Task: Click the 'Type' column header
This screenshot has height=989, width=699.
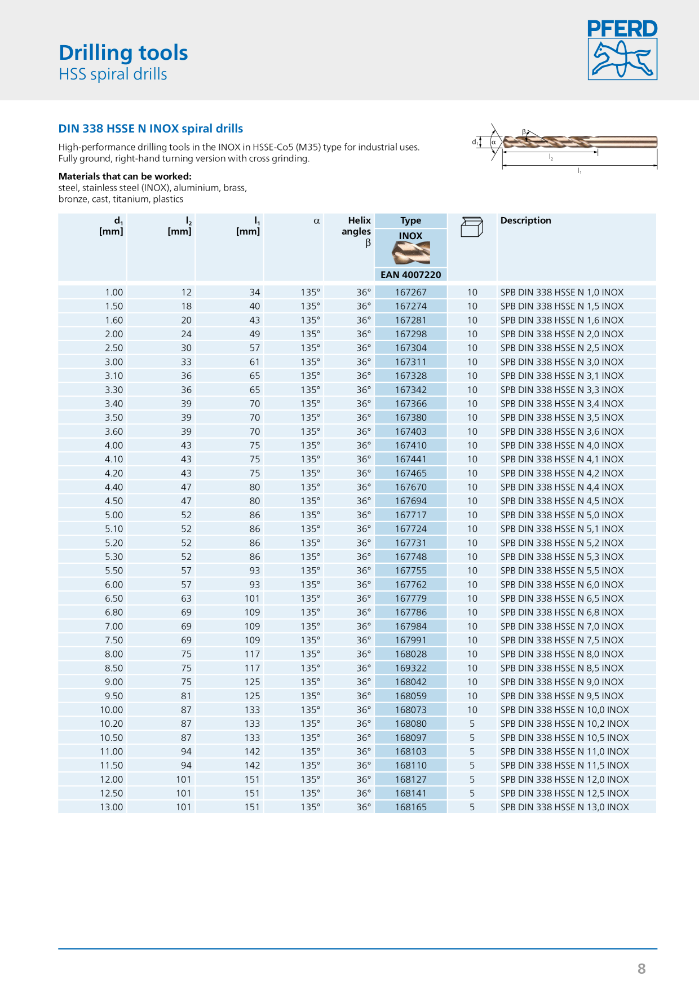Action: (x=411, y=220)
